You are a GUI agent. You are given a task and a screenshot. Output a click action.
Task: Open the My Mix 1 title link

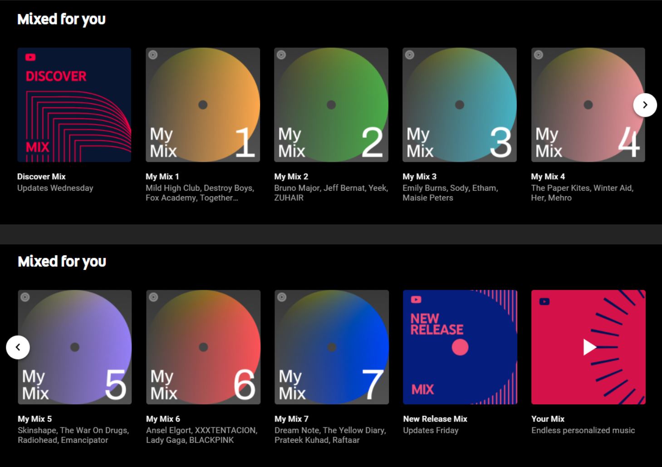(x=162, y=177)
